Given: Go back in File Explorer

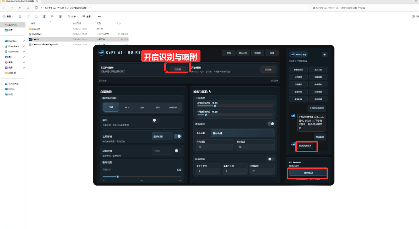Looking at the screenshot, I should click(x=4, y=8).
